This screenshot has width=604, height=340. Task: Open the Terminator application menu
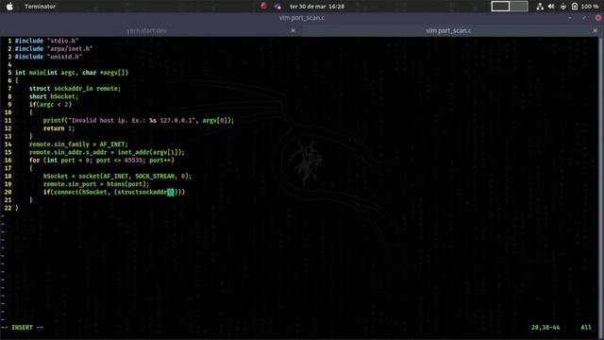pyautogui.click(x=40, y=7)
